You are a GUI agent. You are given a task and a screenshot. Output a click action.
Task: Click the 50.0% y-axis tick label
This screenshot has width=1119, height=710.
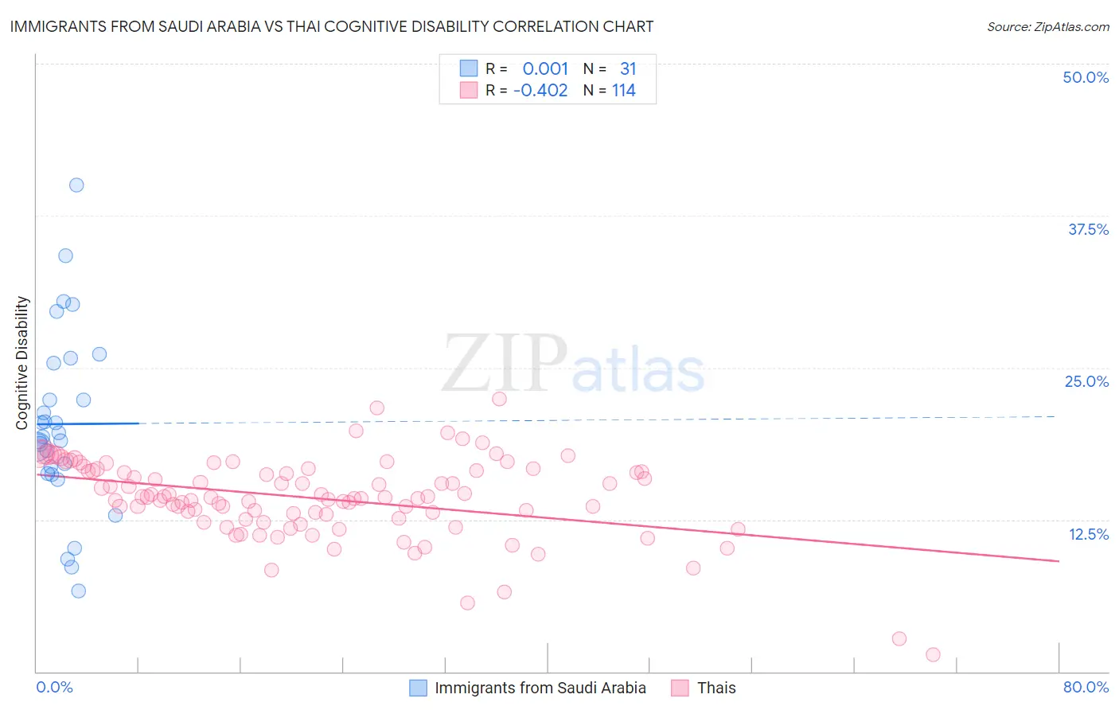[x=1086, y=77]
